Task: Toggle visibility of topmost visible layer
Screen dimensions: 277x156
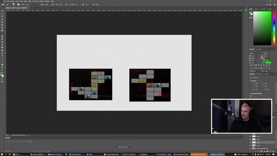Action: (x=250, y=136)
